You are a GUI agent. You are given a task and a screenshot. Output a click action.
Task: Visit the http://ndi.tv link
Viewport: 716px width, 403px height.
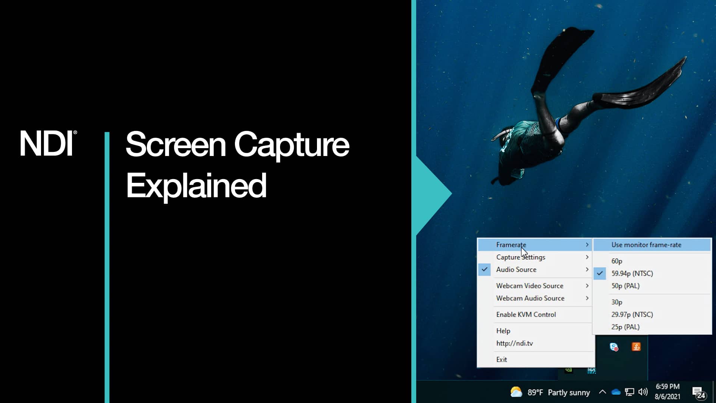[515, 343]
